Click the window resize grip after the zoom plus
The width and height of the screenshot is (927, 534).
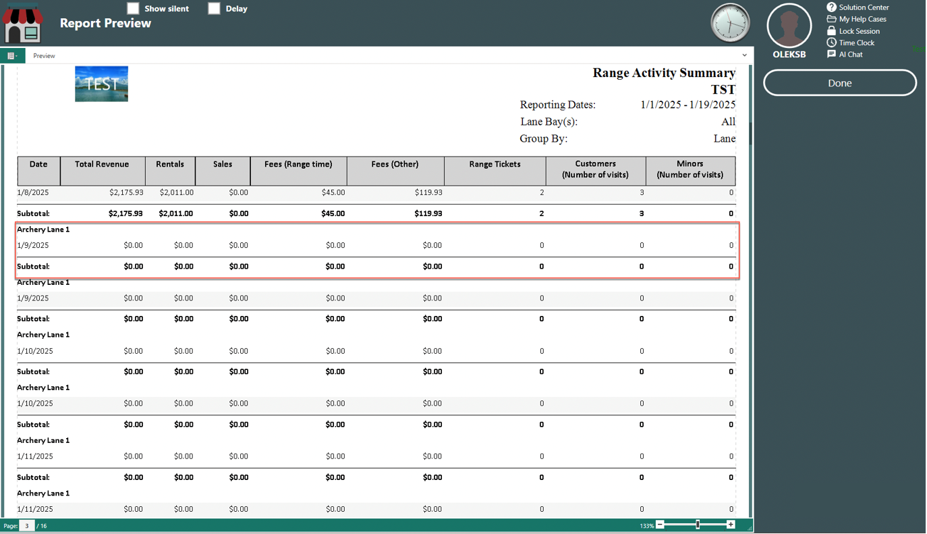coord(750,528)
